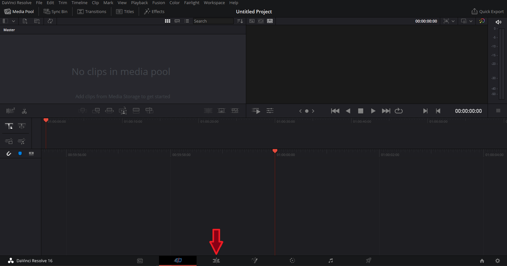
Task: Toggle the Bypass Color and Fusion icon
Action: pos(482,21)
